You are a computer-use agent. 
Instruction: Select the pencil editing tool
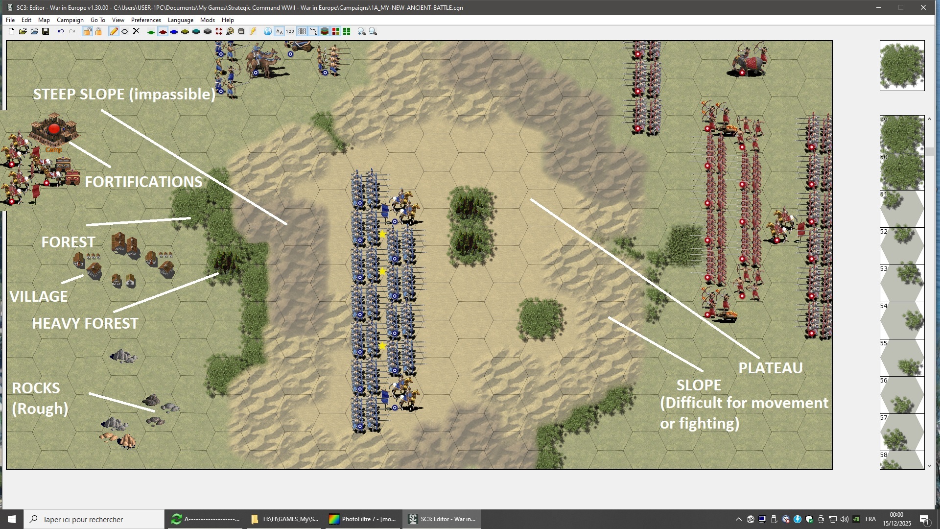(114, 31)
